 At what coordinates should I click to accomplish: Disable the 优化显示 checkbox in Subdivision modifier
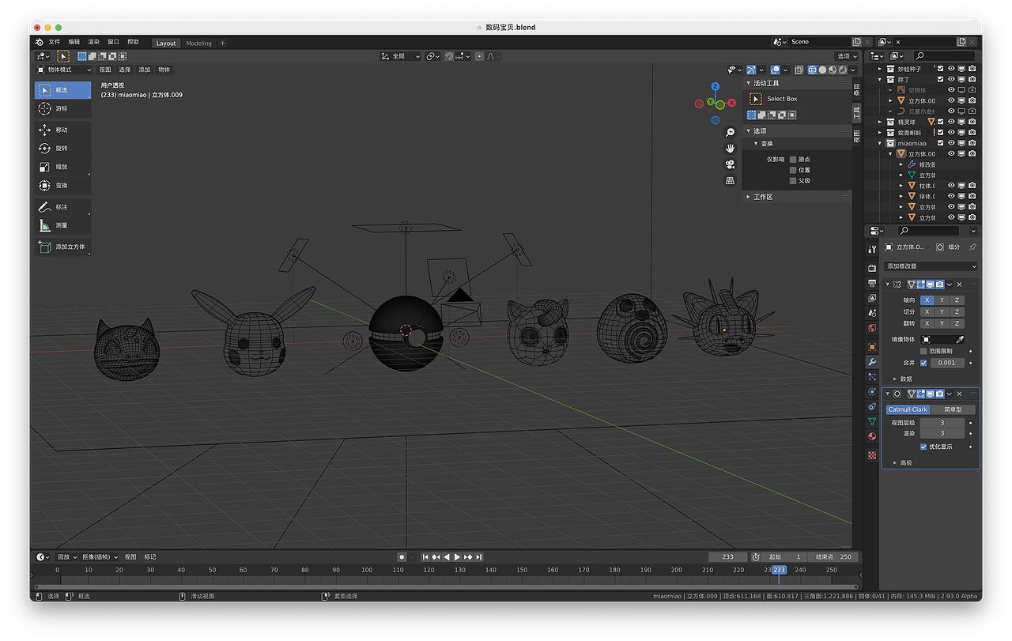[923, 446]
